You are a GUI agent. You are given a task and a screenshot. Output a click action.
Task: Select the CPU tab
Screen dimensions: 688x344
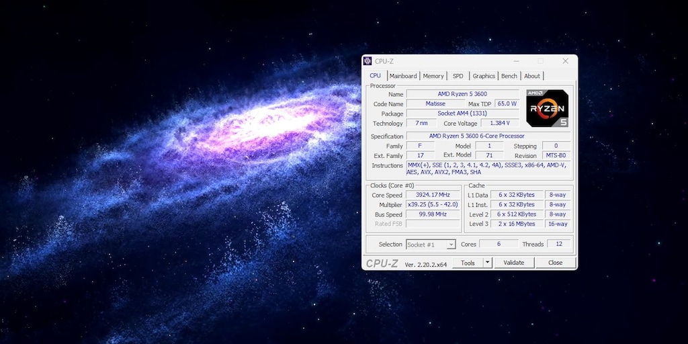tap(375, 75)
